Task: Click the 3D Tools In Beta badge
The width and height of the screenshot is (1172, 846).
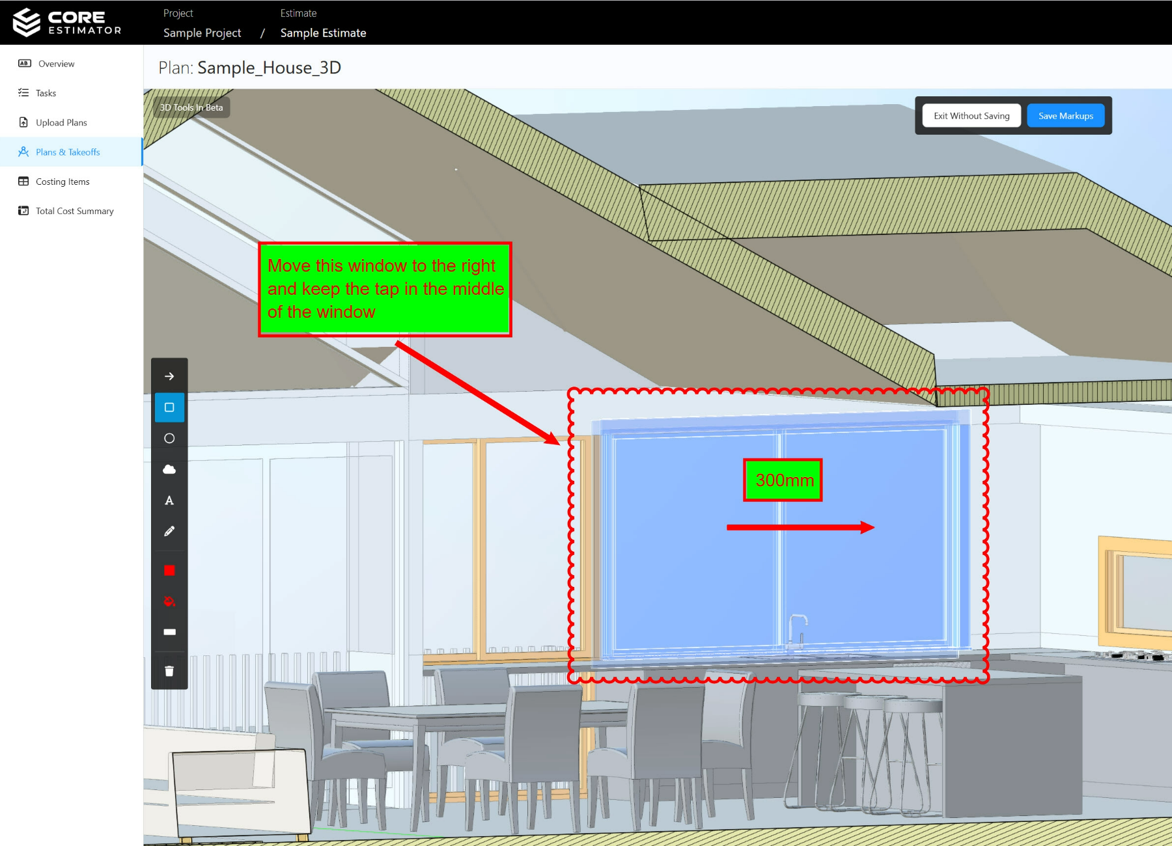Action: click(191, 107)
